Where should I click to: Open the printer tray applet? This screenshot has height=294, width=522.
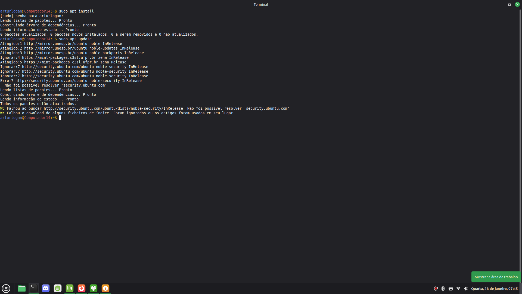point(451,289)
